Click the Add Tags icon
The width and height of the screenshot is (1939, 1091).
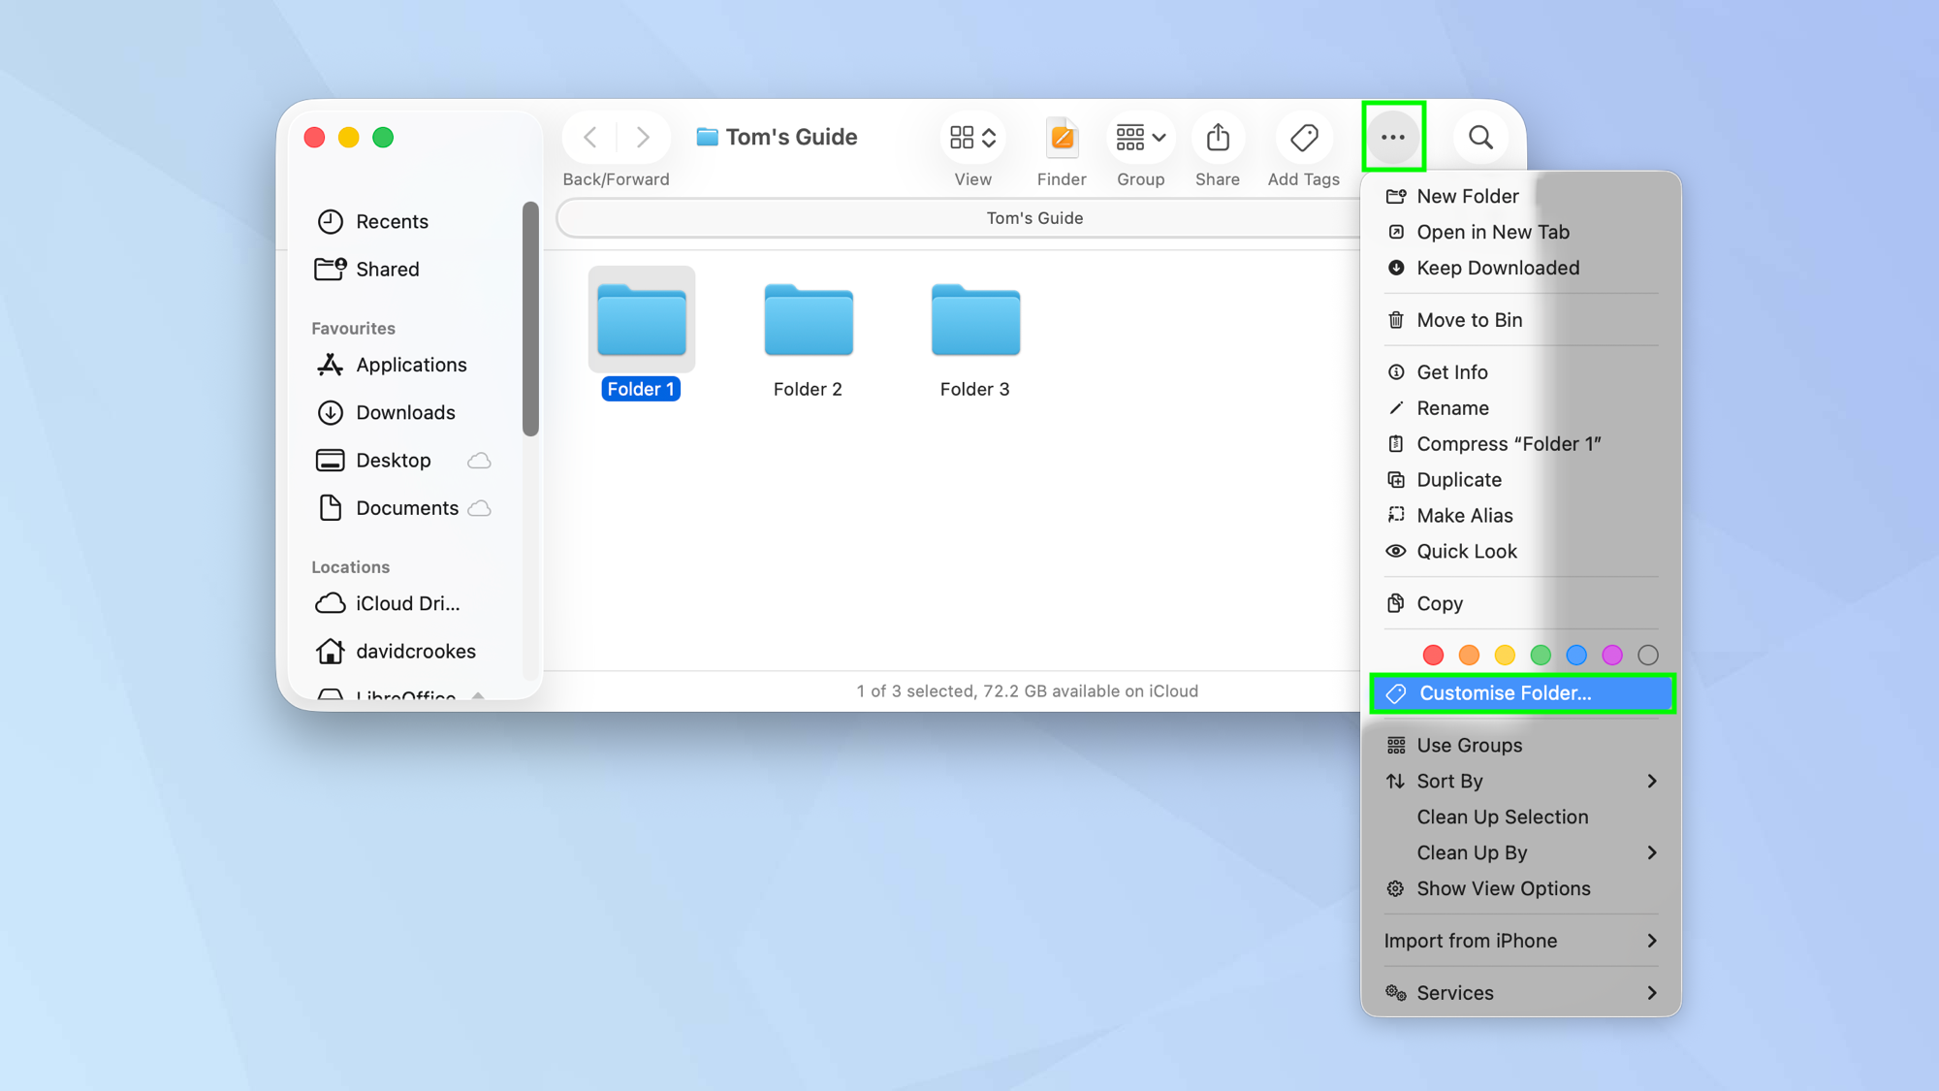1303,137
